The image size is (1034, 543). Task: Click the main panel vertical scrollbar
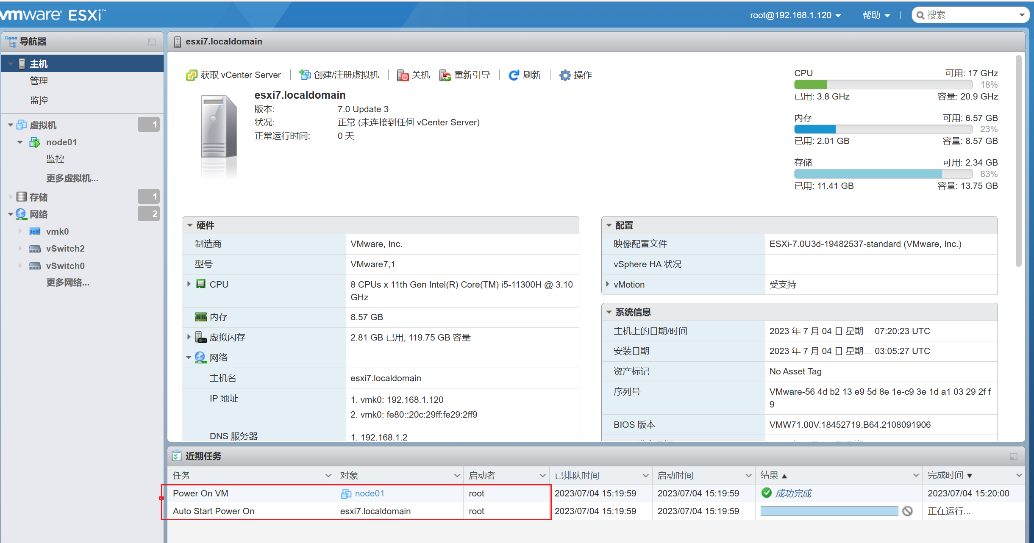[1018, 161]
